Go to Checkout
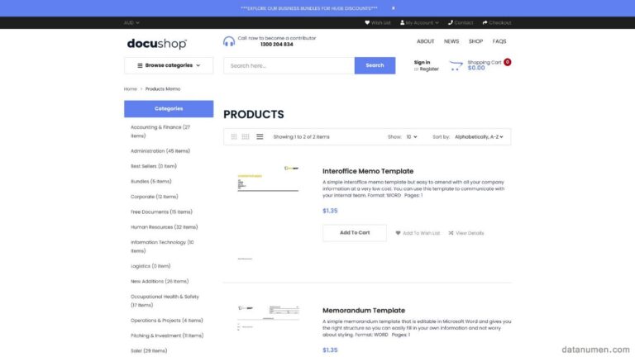This screenshot has height=357, width=635. 496,22
